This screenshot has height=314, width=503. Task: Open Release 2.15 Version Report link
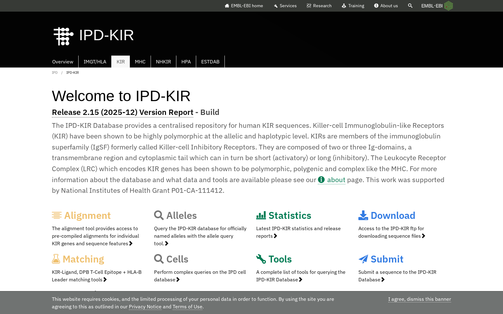(x=123, y=112)
